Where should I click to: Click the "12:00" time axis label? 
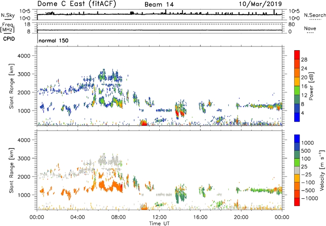[x=159, y=217]
